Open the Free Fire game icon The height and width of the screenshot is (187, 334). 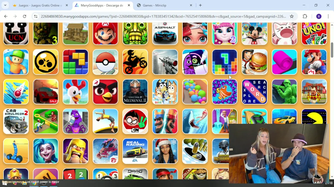click(105, 151)
